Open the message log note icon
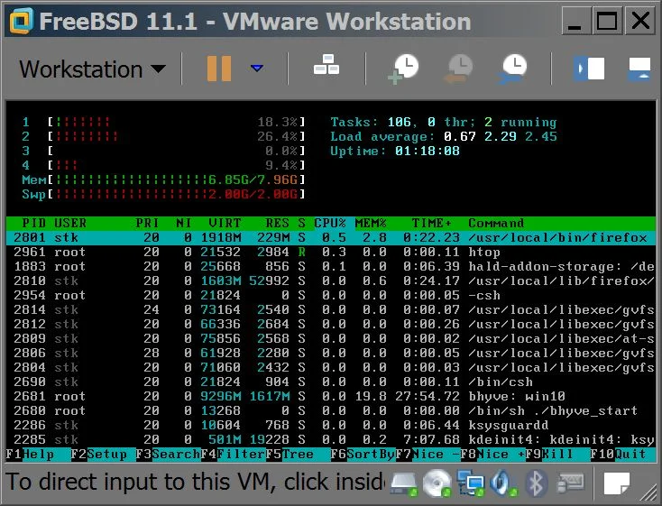This screenshot has height=506, width=662. click(x=616, y=483)
